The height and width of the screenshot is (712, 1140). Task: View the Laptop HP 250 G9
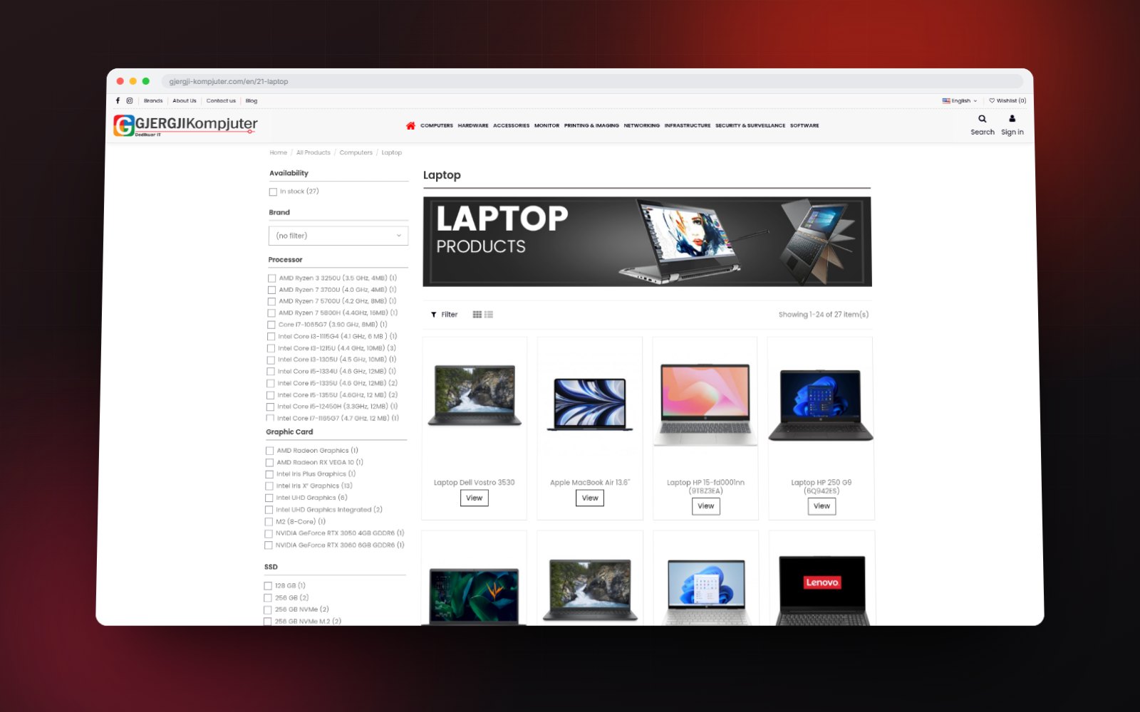coord(822,506)
